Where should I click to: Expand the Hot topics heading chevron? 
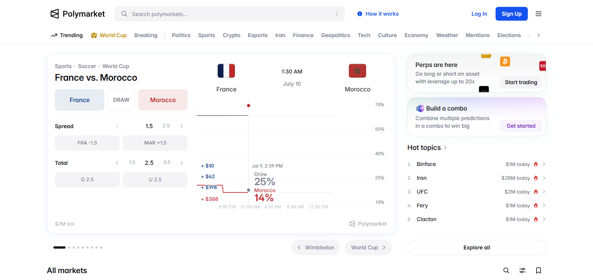coord(445,148)
